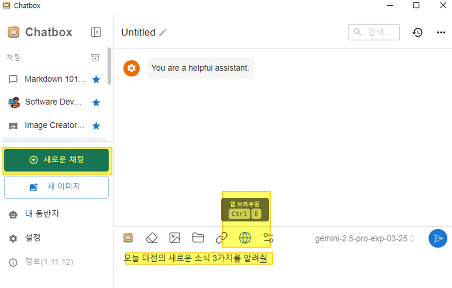This screenshot has width=452, height=288.
Task: Click the Chatbox icon in input toolbar
Action: click(x=128, y=238)
